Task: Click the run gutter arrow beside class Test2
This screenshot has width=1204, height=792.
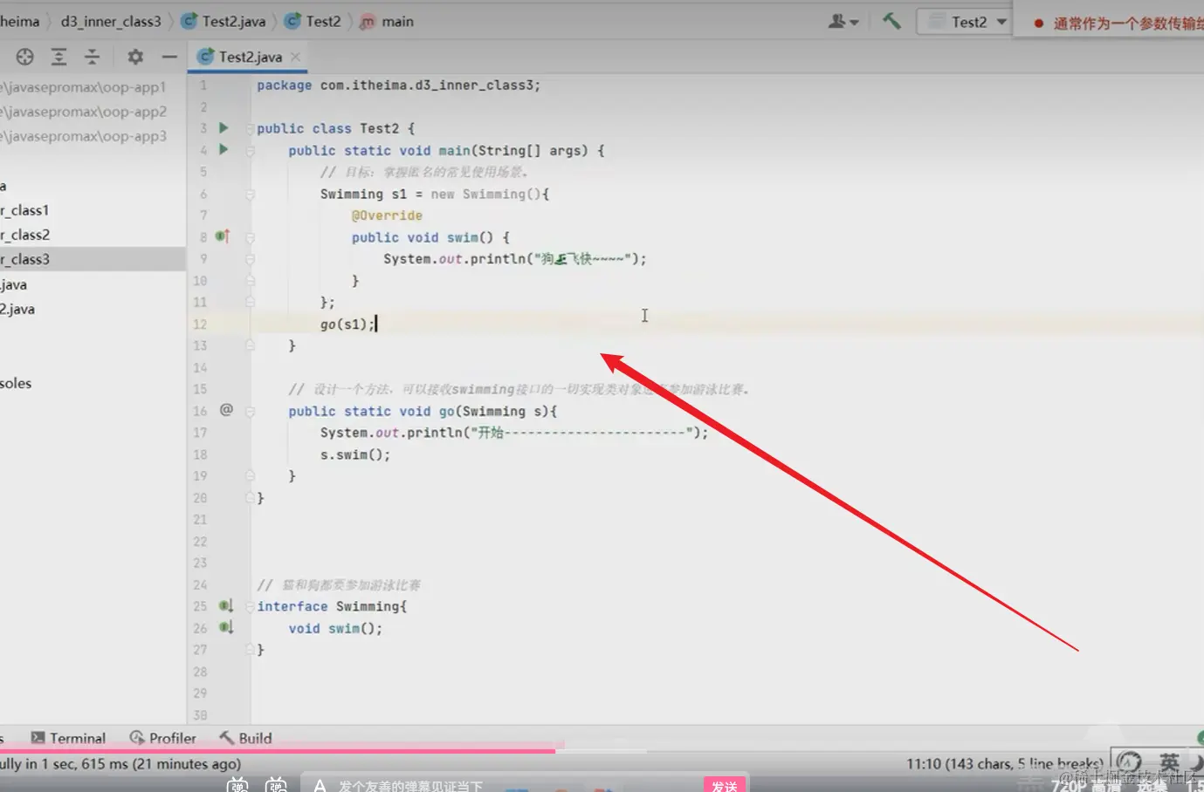Action: (224, 127)
